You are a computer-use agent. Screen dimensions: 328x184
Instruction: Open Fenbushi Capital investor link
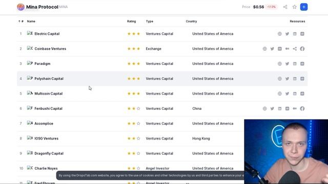pyautogui.click(x=48, y=108)
